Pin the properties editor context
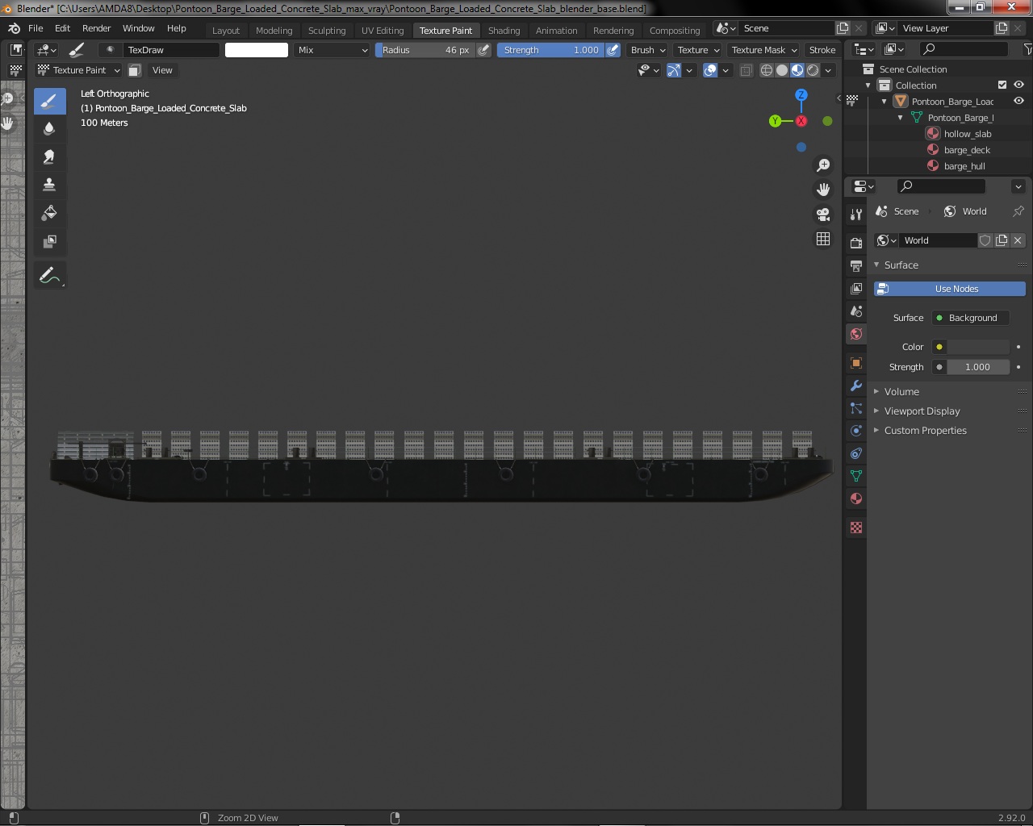Image resolution: width=1033 pixels, height=826 pixels. point(1018,211)
